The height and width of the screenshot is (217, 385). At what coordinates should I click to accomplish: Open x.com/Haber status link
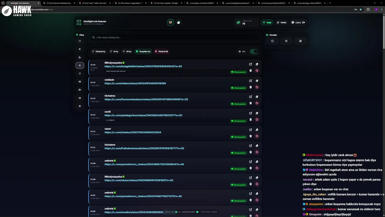click(x=135, y=83)
